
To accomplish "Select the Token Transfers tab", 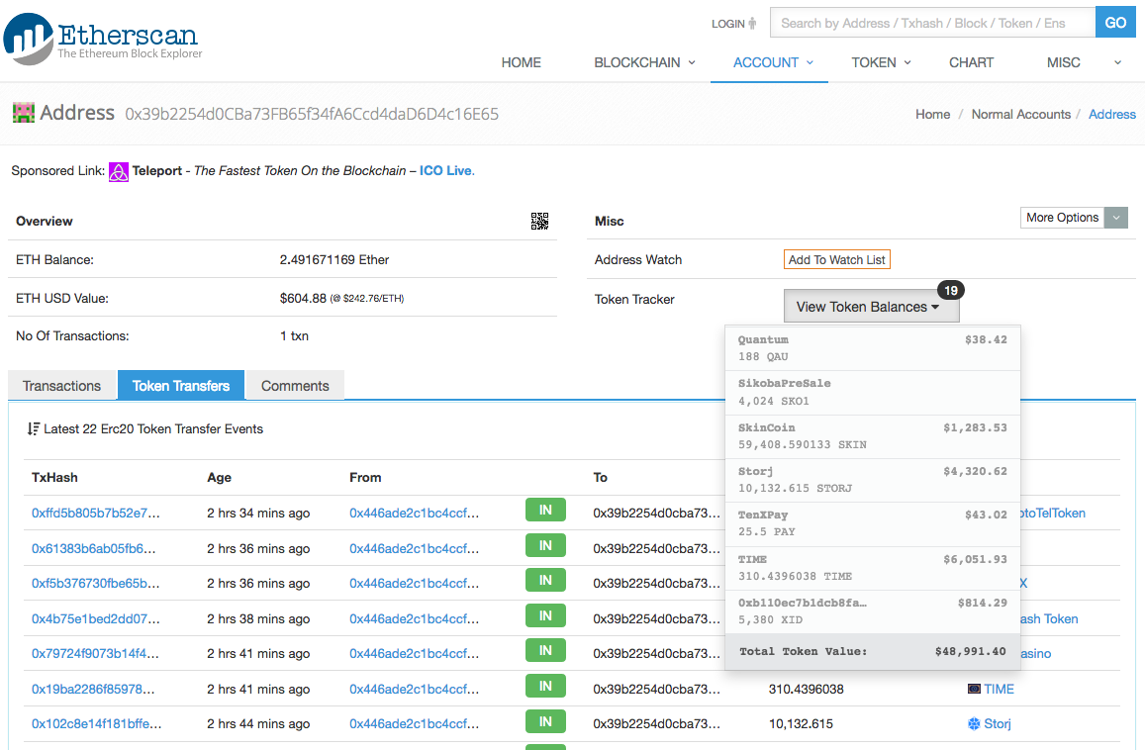I will 181,386.
